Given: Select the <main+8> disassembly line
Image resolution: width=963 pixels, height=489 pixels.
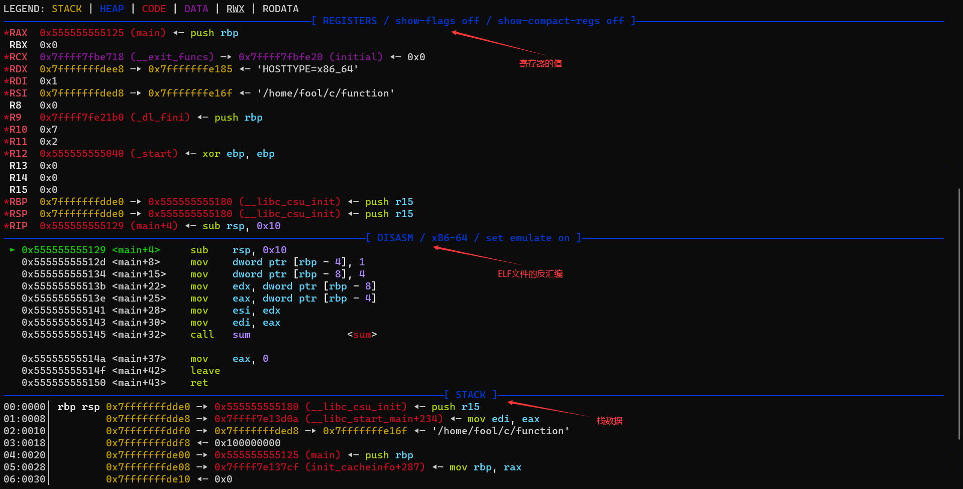Looking at the screenshot, I should tap(193, 262).
